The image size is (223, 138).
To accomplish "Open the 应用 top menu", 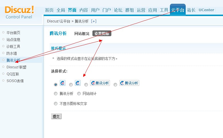I will [x=153, y=10].
